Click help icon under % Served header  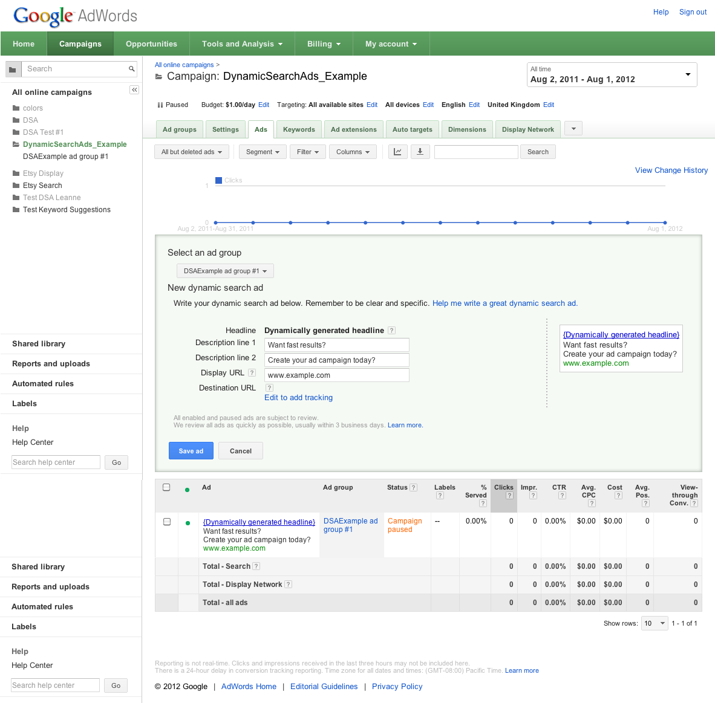point(483,503)
